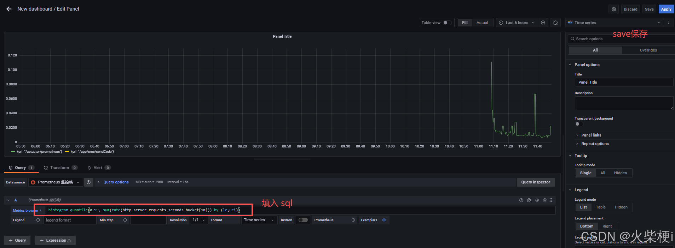
Task: Click Search options field
Action: 621,39
